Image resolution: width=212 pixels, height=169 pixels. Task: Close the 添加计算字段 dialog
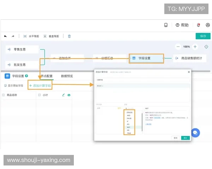point(189,72)
